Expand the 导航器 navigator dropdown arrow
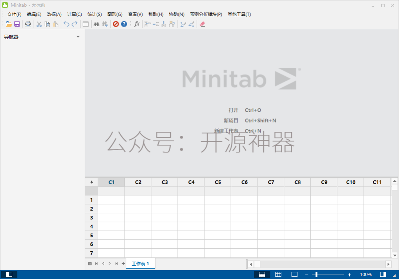 pyautogui.click(x=78, y=37)
